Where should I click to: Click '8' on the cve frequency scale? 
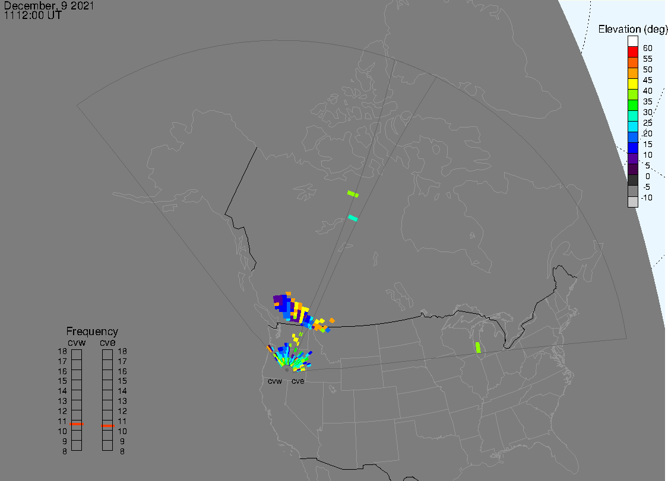[x=122, y=451]
